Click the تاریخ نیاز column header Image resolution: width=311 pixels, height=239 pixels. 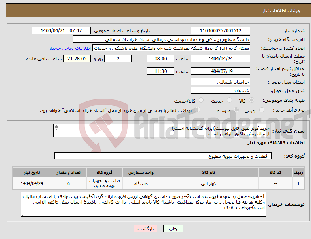coord(32,172)
